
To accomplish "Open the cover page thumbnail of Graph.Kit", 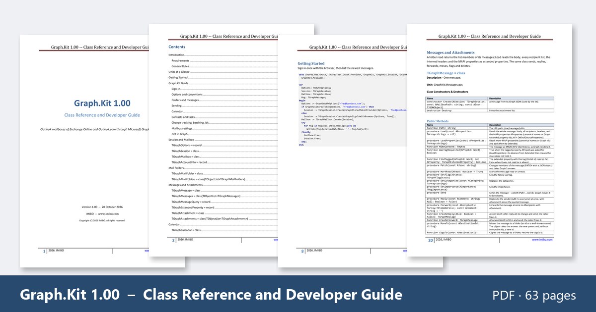I will (84, 151).
